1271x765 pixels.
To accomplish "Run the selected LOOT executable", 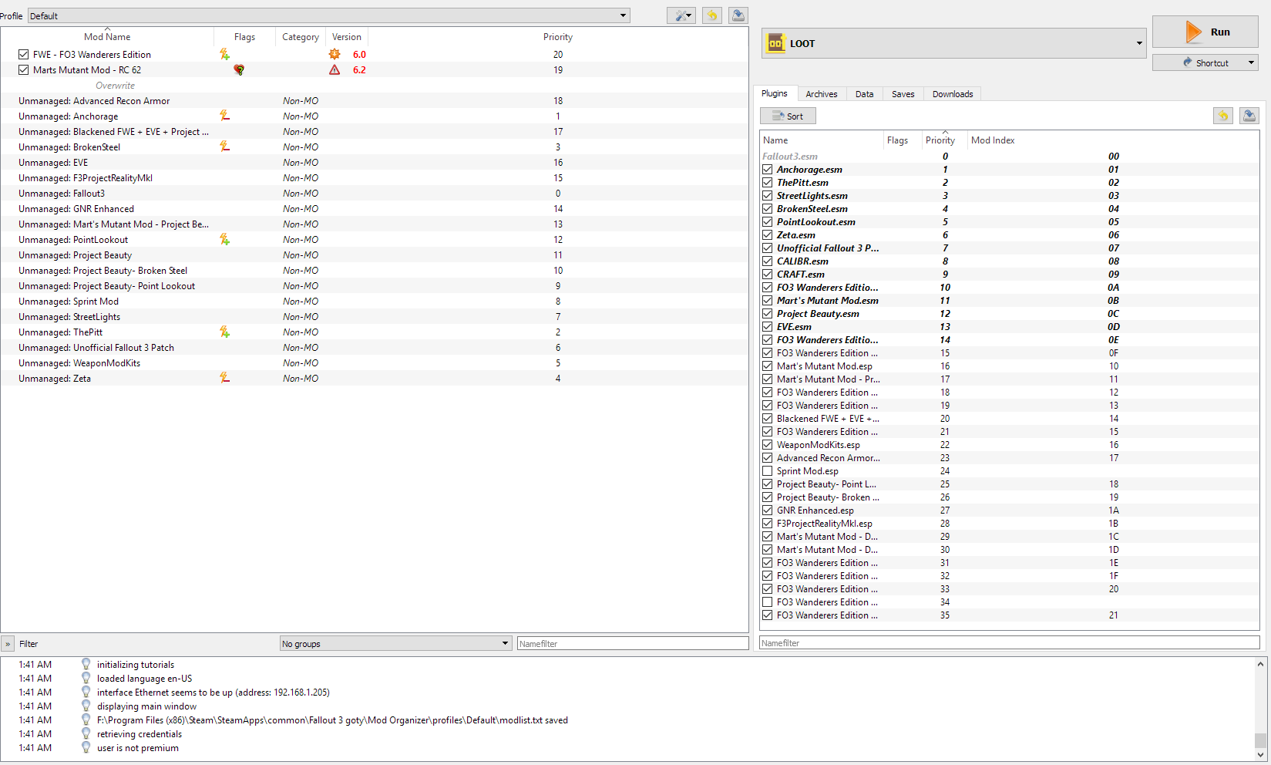I will pos(1205,32).
